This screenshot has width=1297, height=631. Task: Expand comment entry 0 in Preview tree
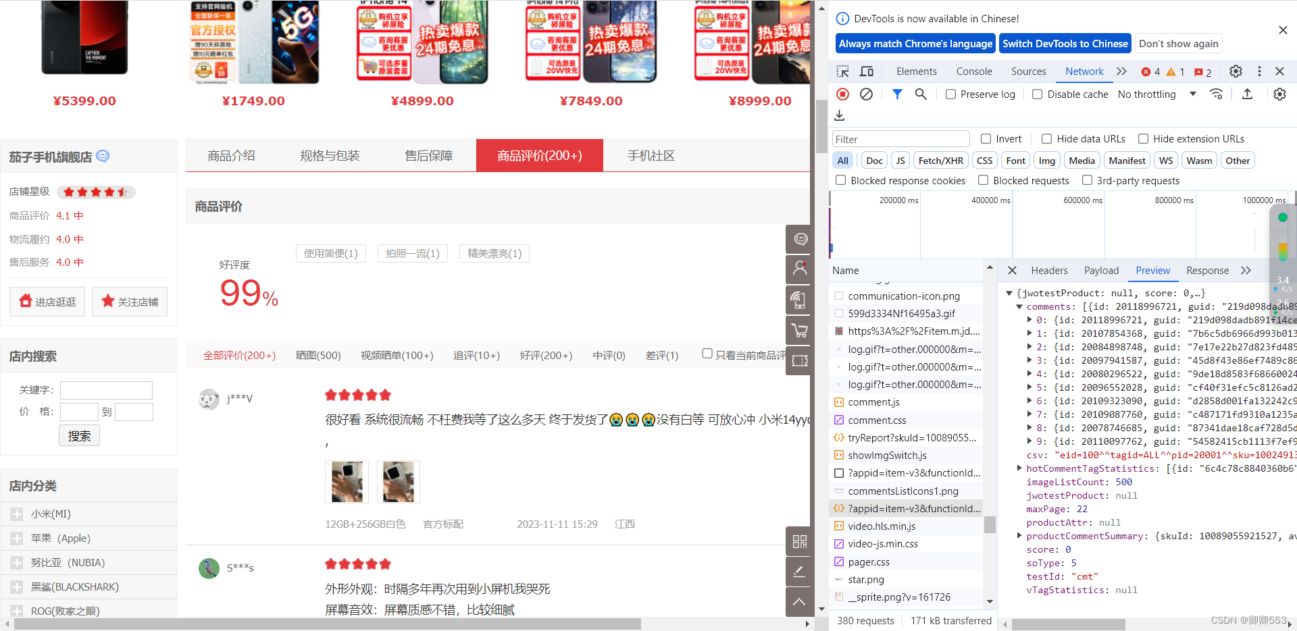coord(1030,319)
